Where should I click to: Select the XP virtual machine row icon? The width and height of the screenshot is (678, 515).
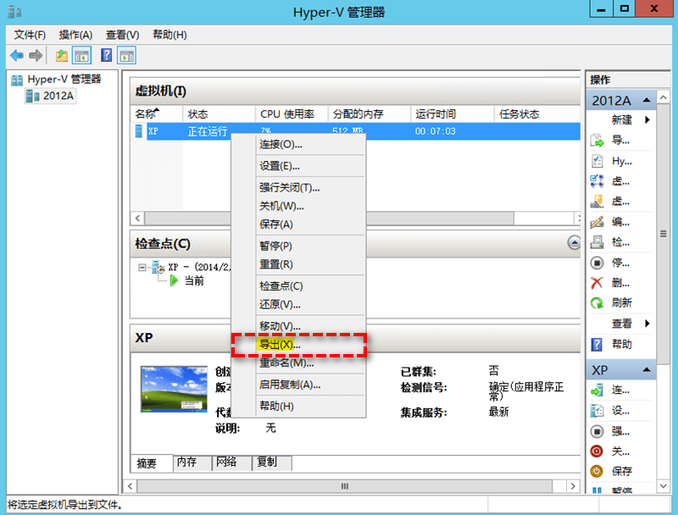coord(139,131)
